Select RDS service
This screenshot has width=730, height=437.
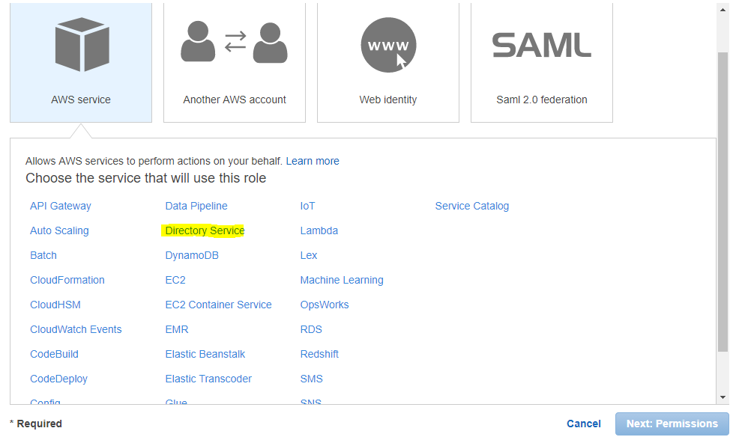(x=311, y=329)
